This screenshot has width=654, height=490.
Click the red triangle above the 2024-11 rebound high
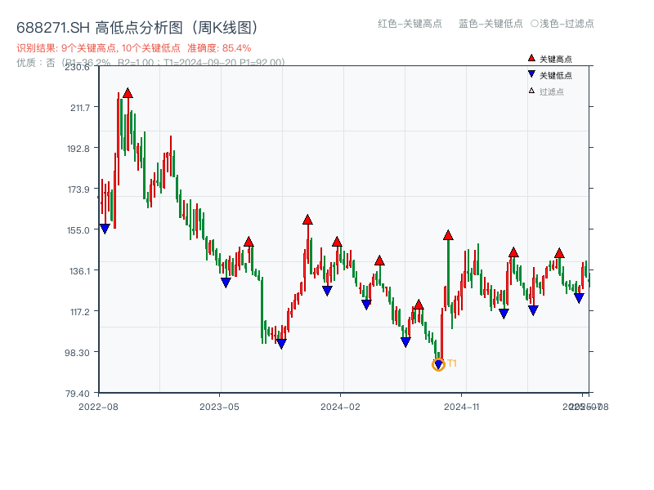click(448, 234)
